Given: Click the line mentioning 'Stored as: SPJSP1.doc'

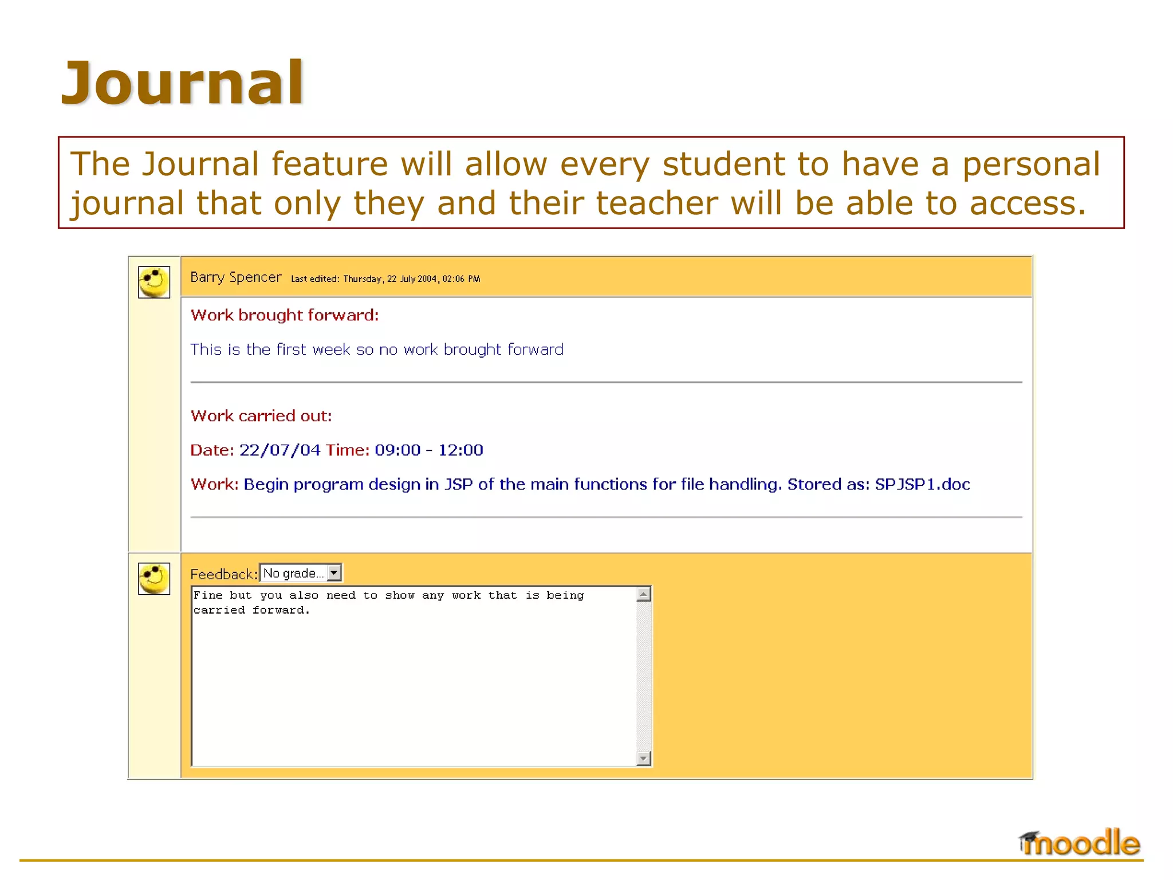Looking at the screenshot, I should [x=580, y=485].
